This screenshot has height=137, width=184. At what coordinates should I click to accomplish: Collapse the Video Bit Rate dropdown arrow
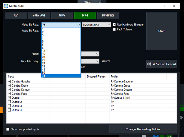pos(79,25)
